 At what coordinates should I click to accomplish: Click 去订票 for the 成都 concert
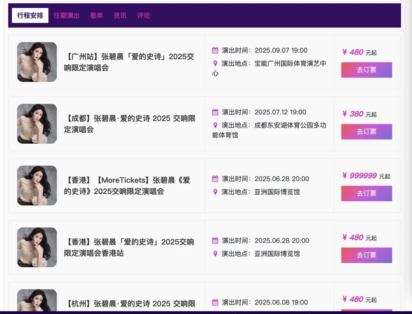click(367, 131)
